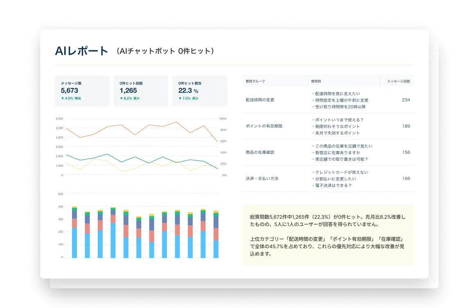Click the 189 message count value
This screenshot has width=468, height=308.
405,126
